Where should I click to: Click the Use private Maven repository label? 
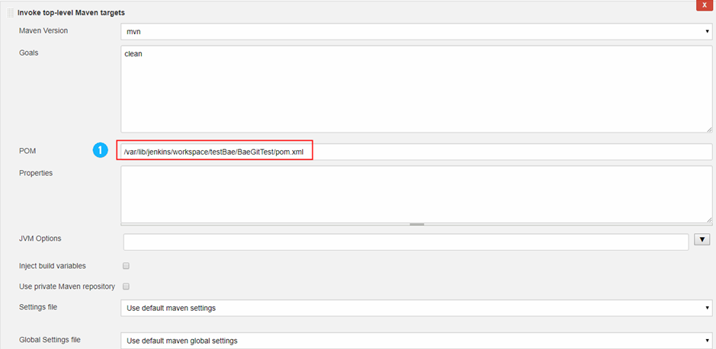(66, 287)
